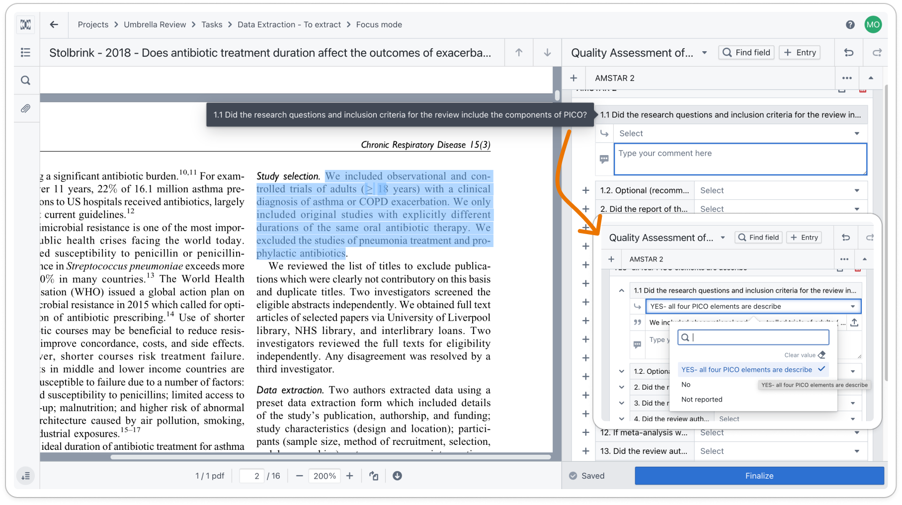Image resolution: width=902 pixels, height=505 pixels.
Task: Click the Find field button in main panel
Action: click(746, 52)
